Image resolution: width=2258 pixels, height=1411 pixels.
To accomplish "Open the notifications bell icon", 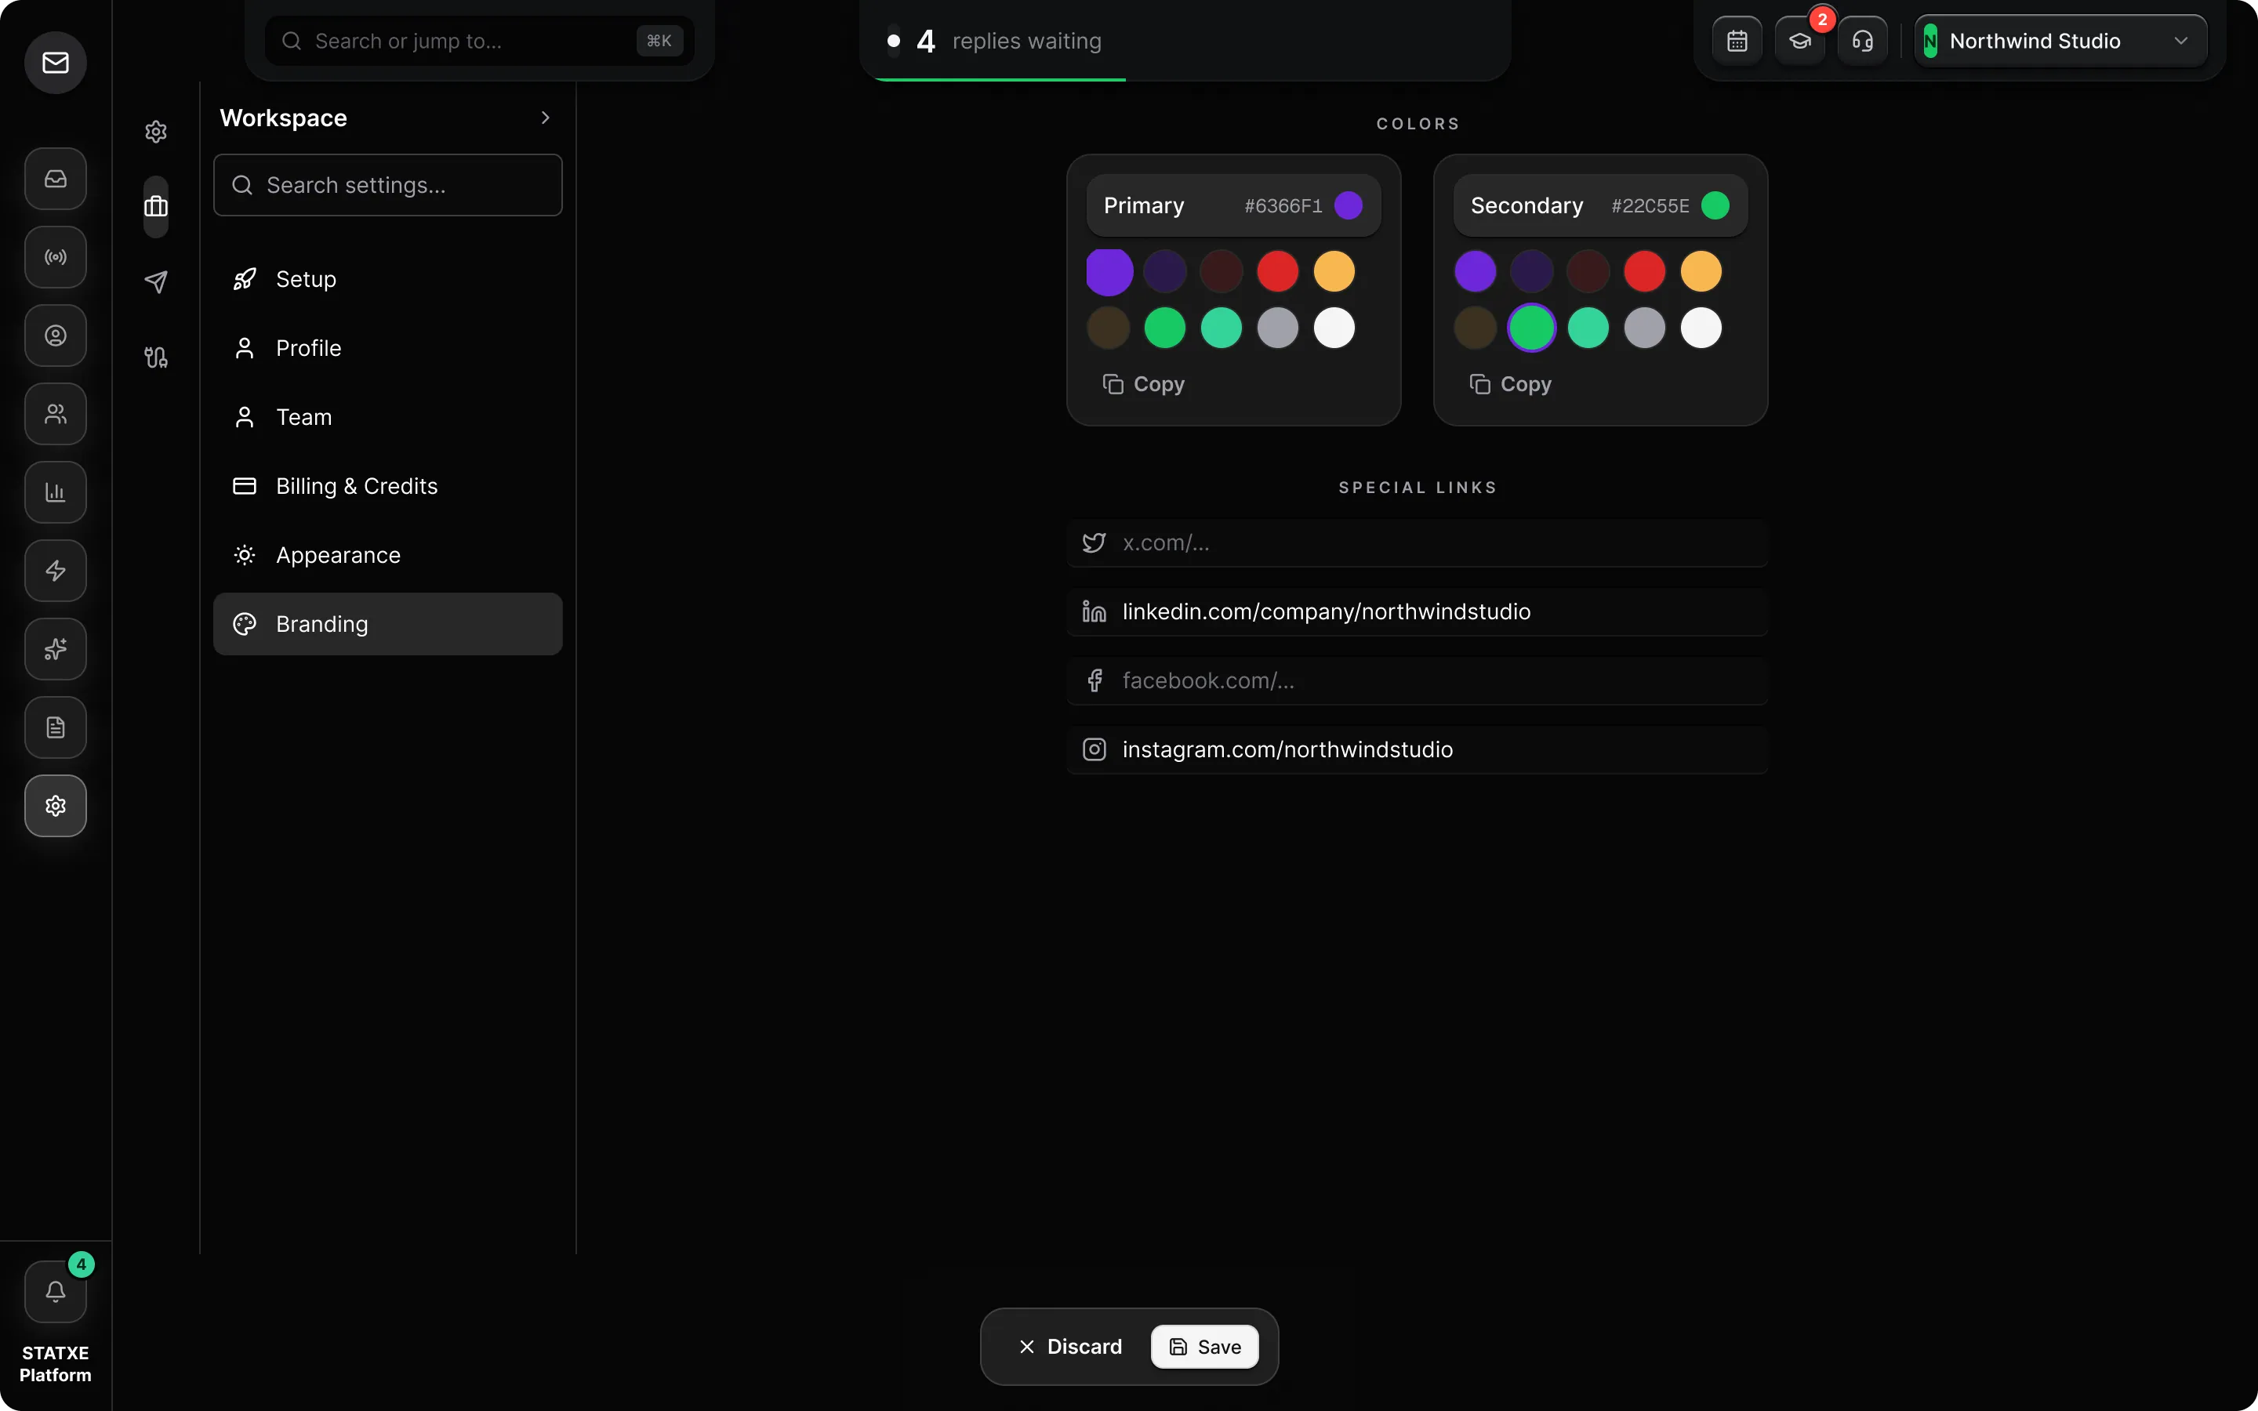I will pos(55,1292).
